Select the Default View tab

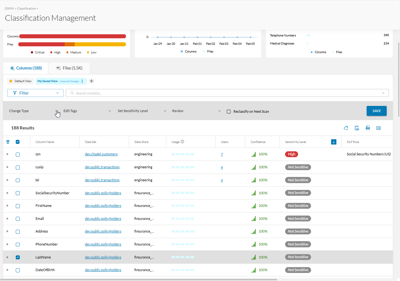[20, 81]
